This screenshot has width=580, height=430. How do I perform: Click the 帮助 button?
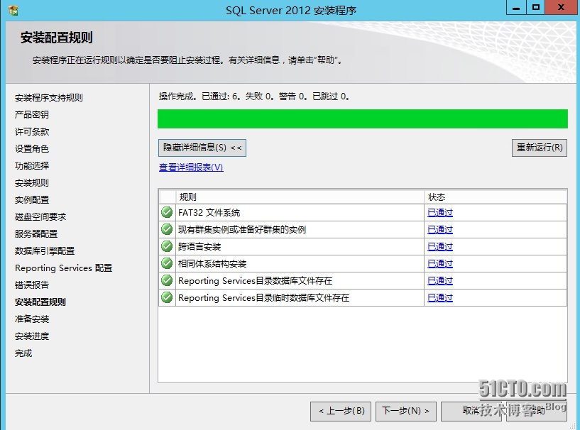click(x=537, y=411)
